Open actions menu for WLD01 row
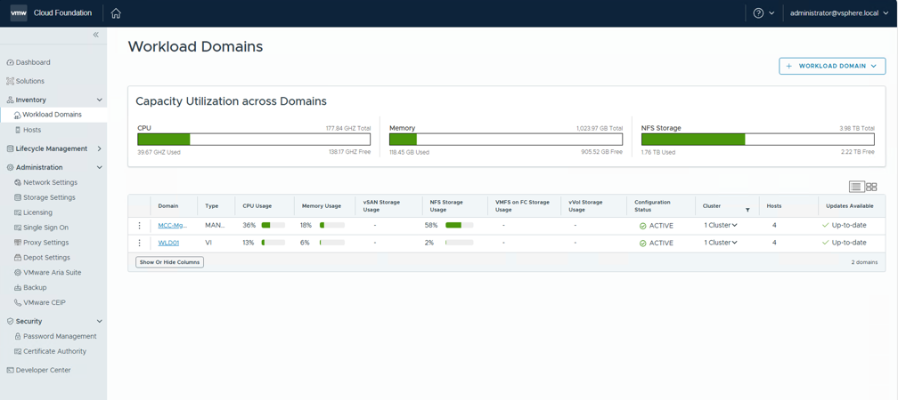The height and width of the screenshot is (400, 898). click(139, 243)
